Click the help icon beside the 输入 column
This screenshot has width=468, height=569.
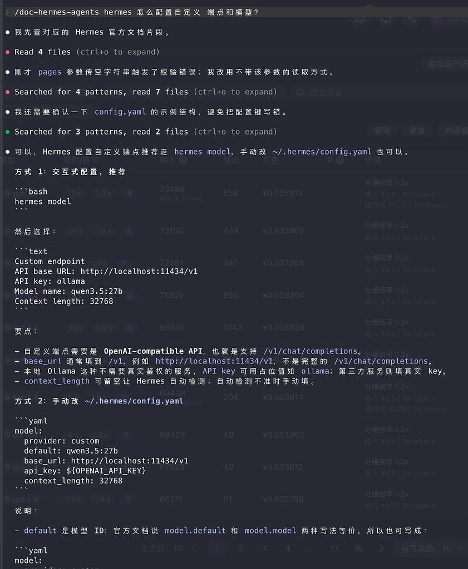(x=183, y=160)
